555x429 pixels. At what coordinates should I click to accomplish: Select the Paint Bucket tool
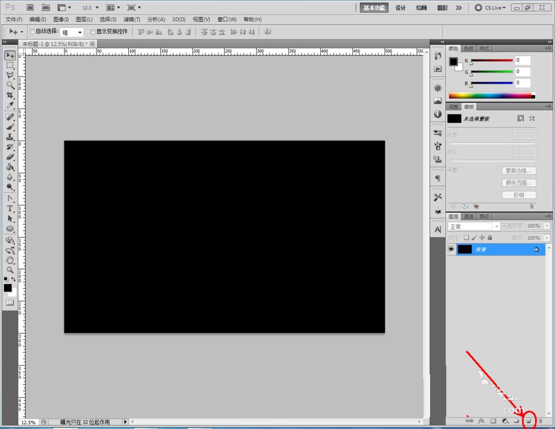(x=10, y=167)
